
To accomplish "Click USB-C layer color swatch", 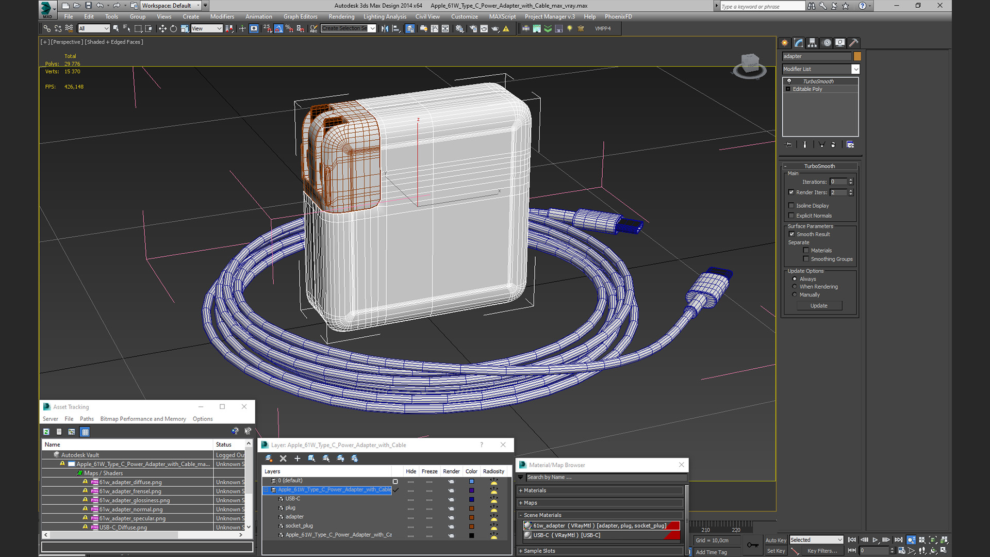I will 471,499.
